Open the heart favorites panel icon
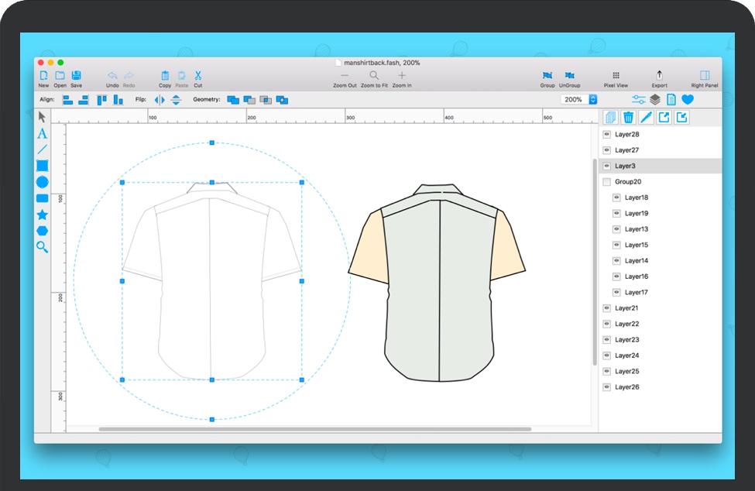 click(687, 100)
